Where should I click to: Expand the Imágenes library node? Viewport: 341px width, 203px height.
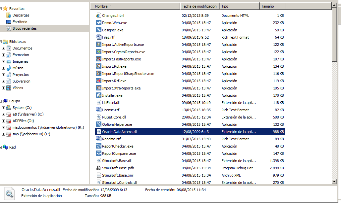click(3, 61)
